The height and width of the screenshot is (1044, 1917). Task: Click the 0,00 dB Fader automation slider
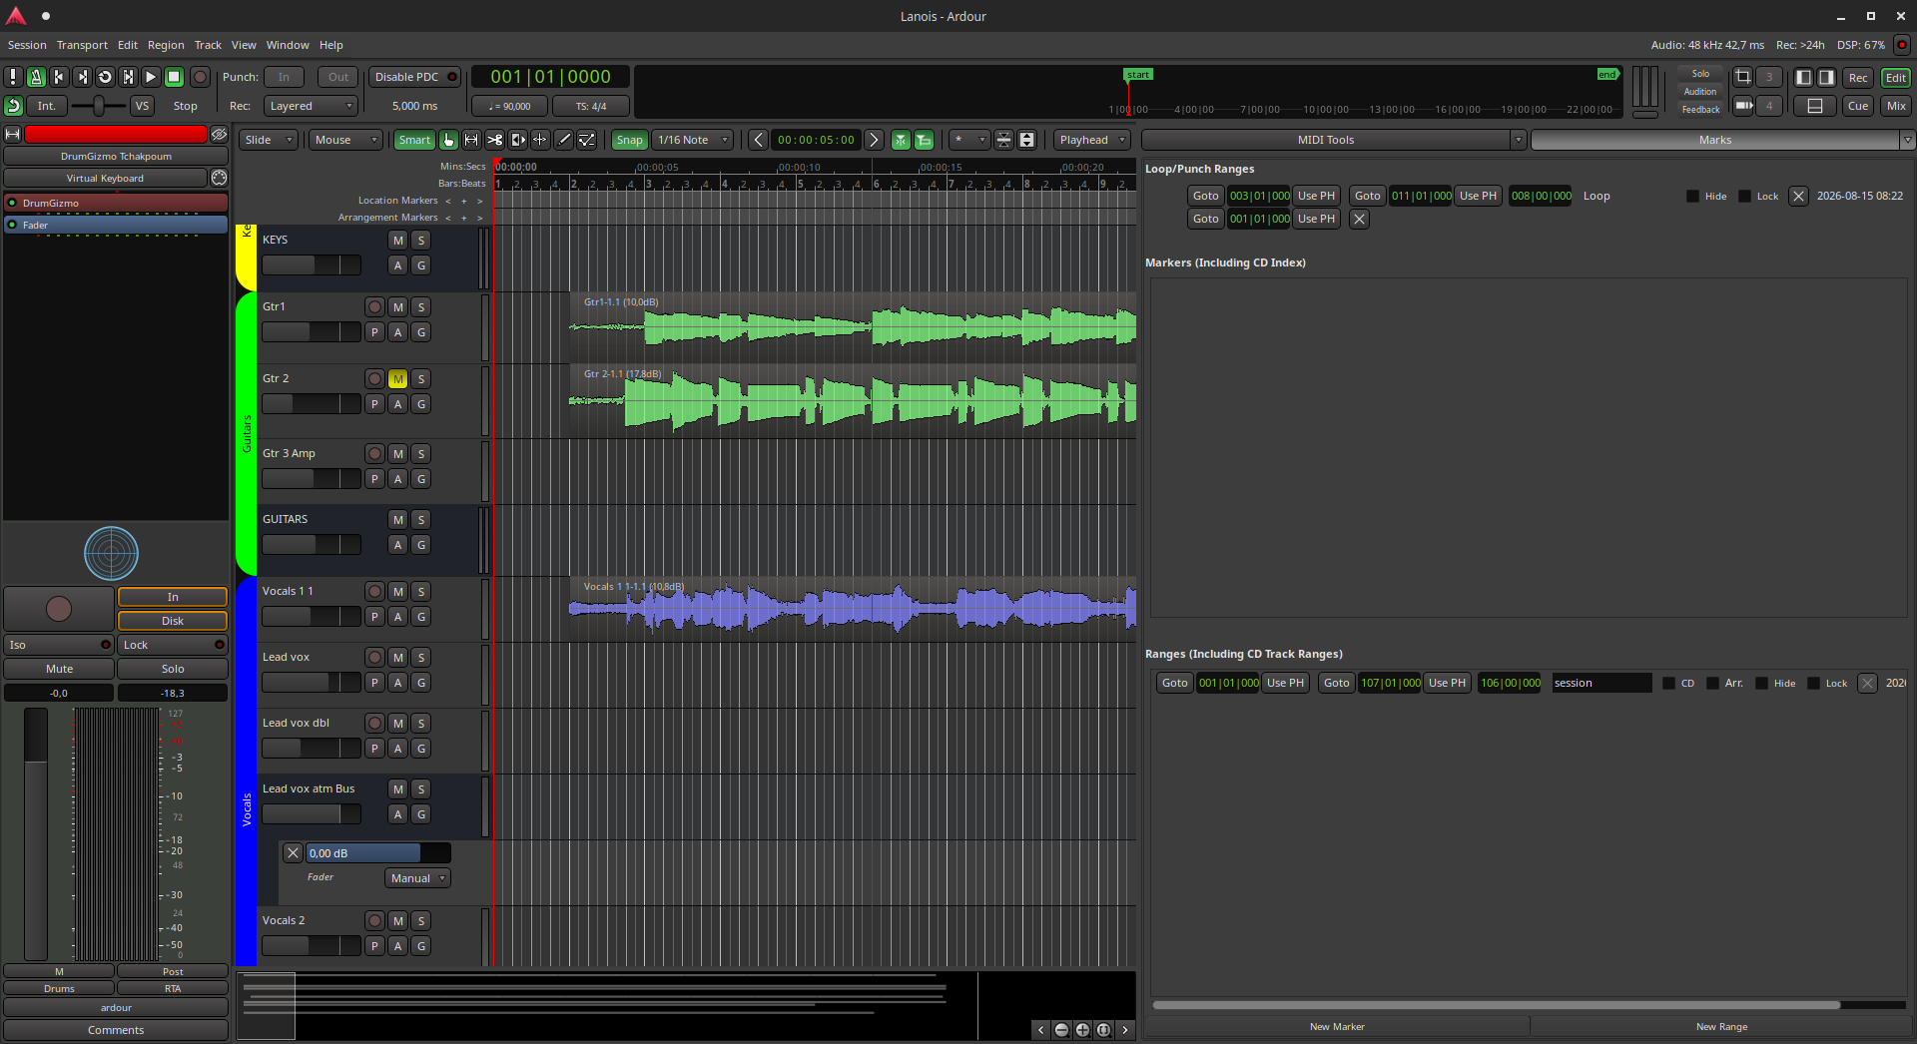click(x=378, y=853)
